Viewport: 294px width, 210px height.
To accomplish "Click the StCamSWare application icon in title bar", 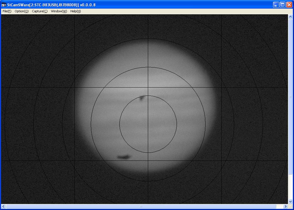I will click(x=4, y=5).
